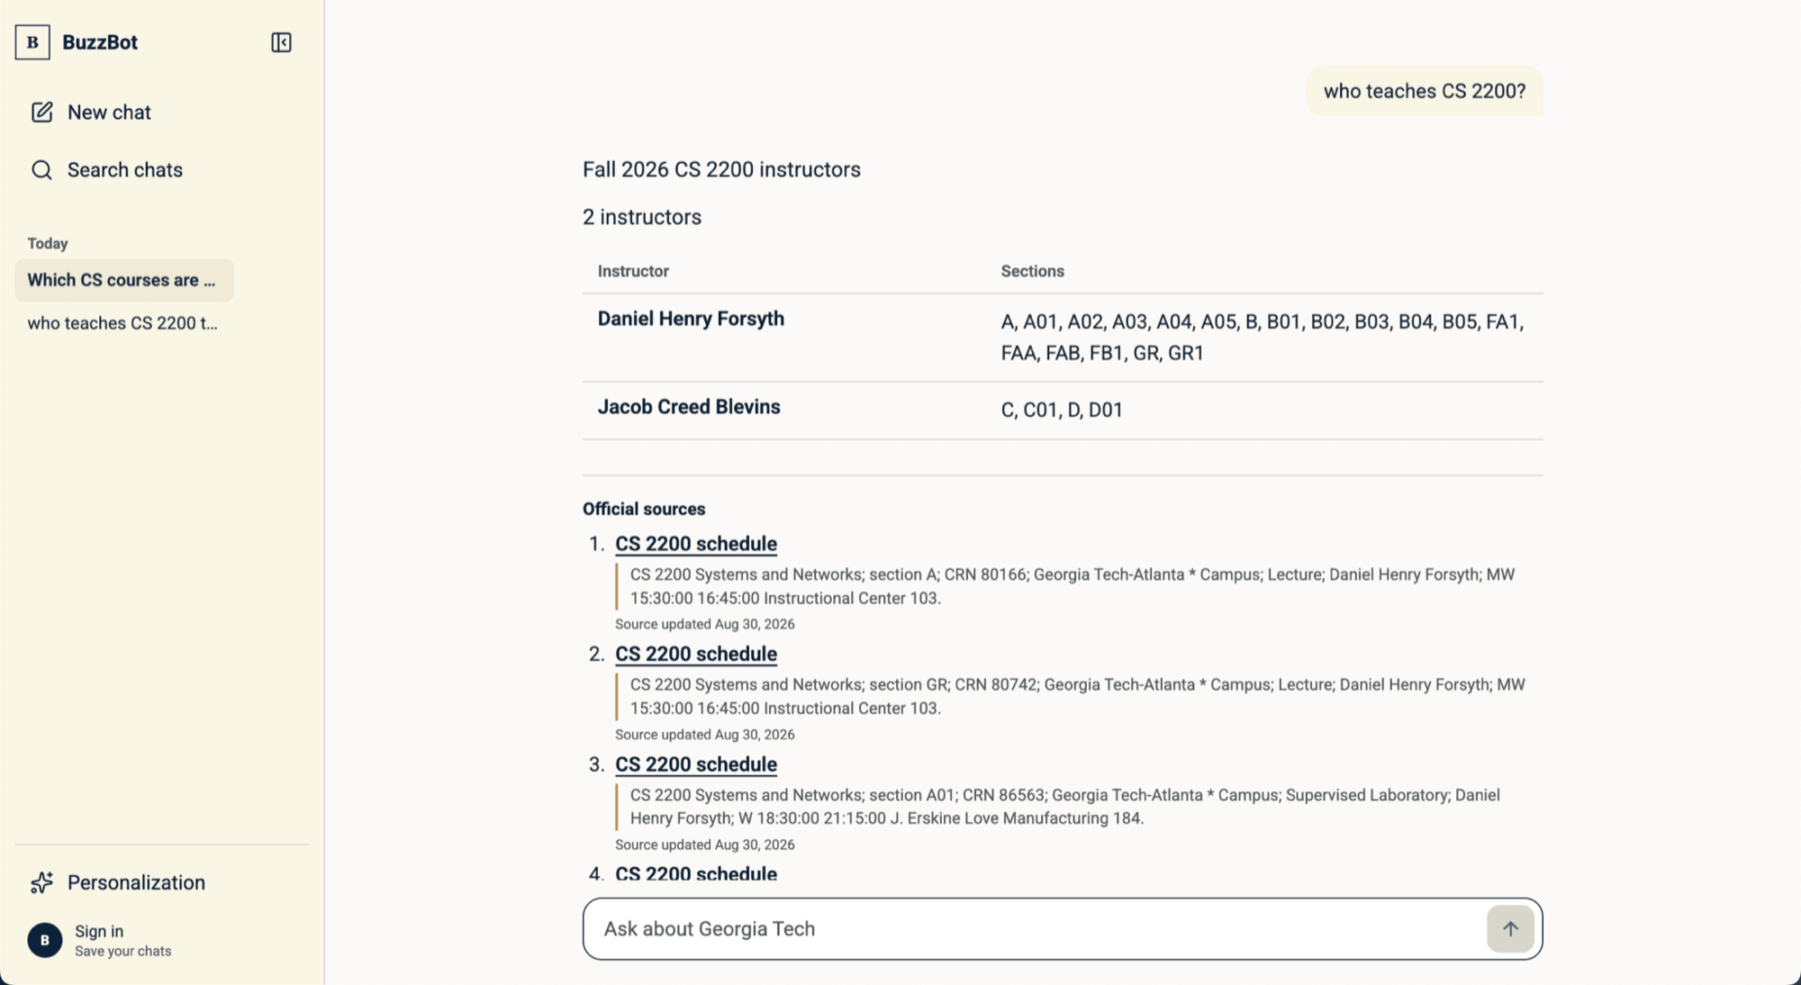Select the 'Which CS courses are ...' chat

124,280
